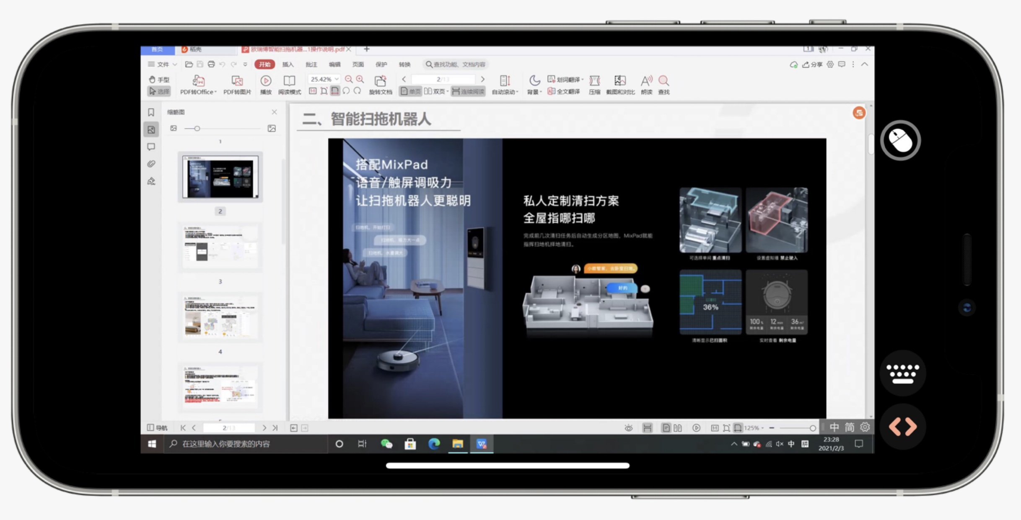This screenshot has height=520, width=1021.
Task: Jump to last page in status bar
Action: pyautogui.click(x=275, y=428)
